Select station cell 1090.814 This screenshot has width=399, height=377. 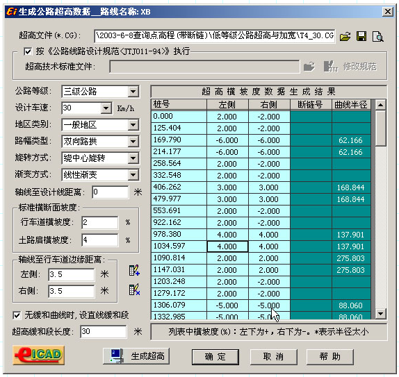(x=179, y=258)
